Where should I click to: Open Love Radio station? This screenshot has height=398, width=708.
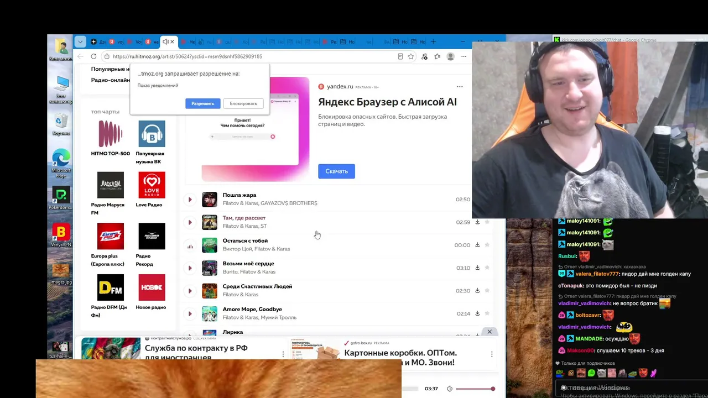pyautogui.click(x=152, y=190)
